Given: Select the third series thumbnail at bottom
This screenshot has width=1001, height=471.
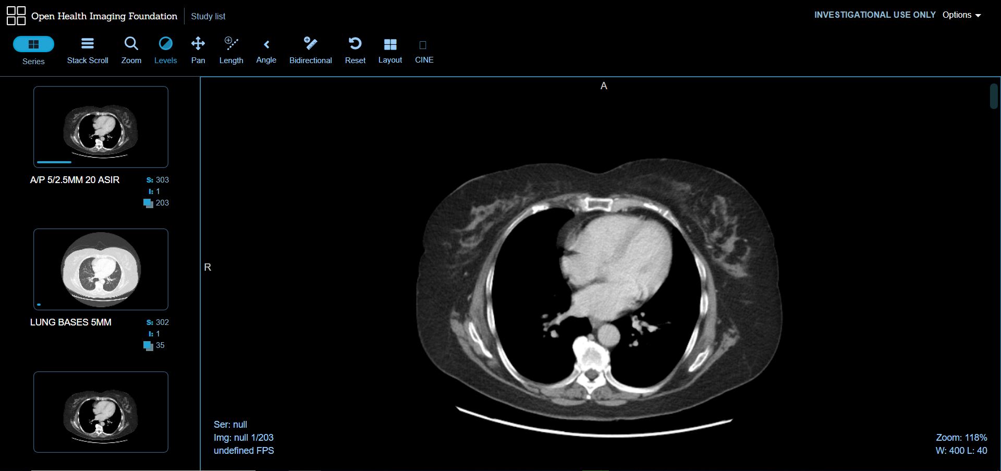Looking at the screenshot, I should (x=101, y=412).
